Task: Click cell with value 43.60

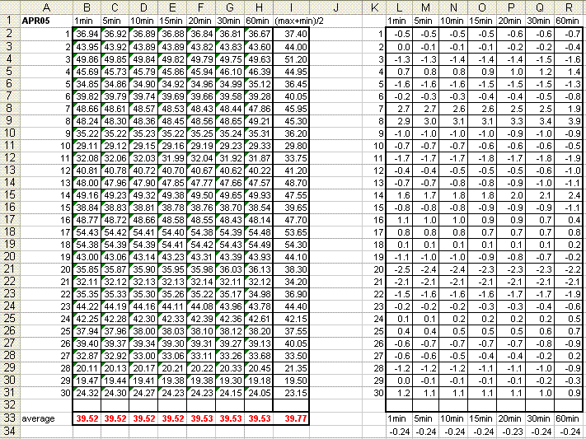Action: [x=259, y=47]
